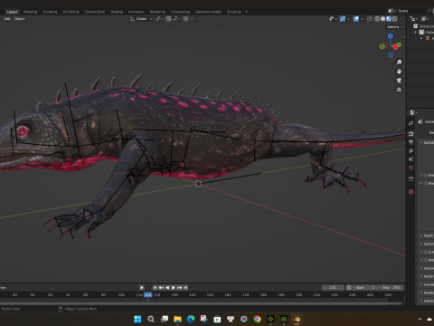Viewport: 434px width, 326px height.
Task: Toggle the snapping magnet button
Action: (168, 19)
